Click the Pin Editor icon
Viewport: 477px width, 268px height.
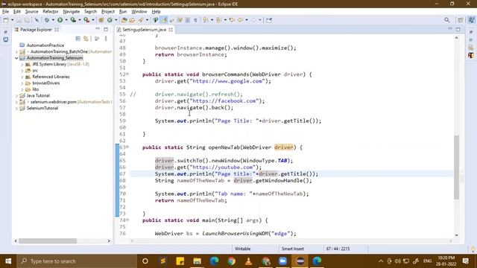(x=269, y=20)
